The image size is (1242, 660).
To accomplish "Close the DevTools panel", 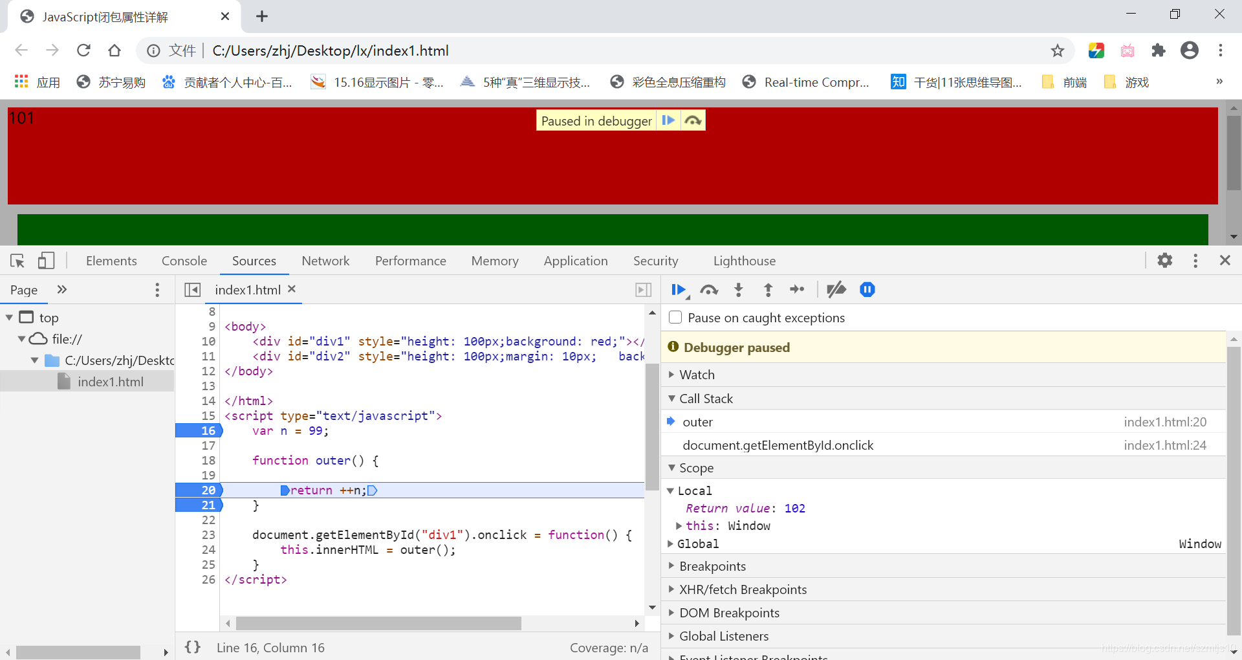I will click(x=1225, y=260).
